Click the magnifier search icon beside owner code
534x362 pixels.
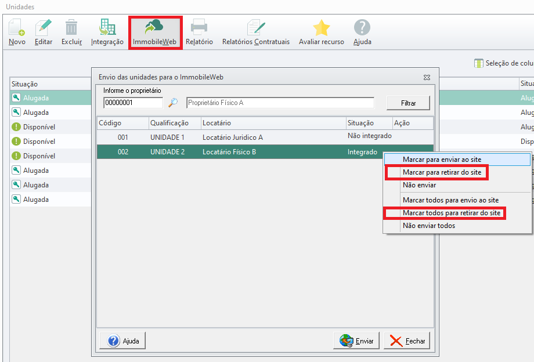173,103
